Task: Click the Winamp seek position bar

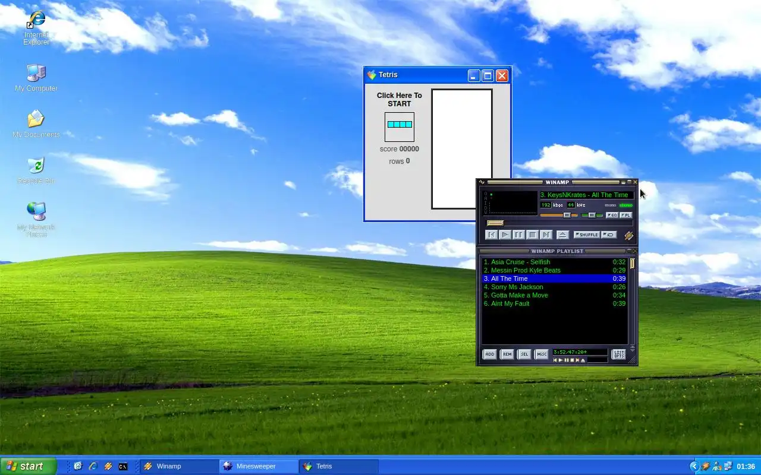Action: [x=559, y=223]
